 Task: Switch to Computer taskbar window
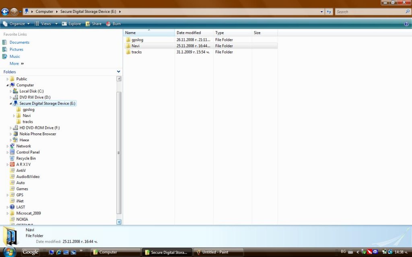[115, 252]
